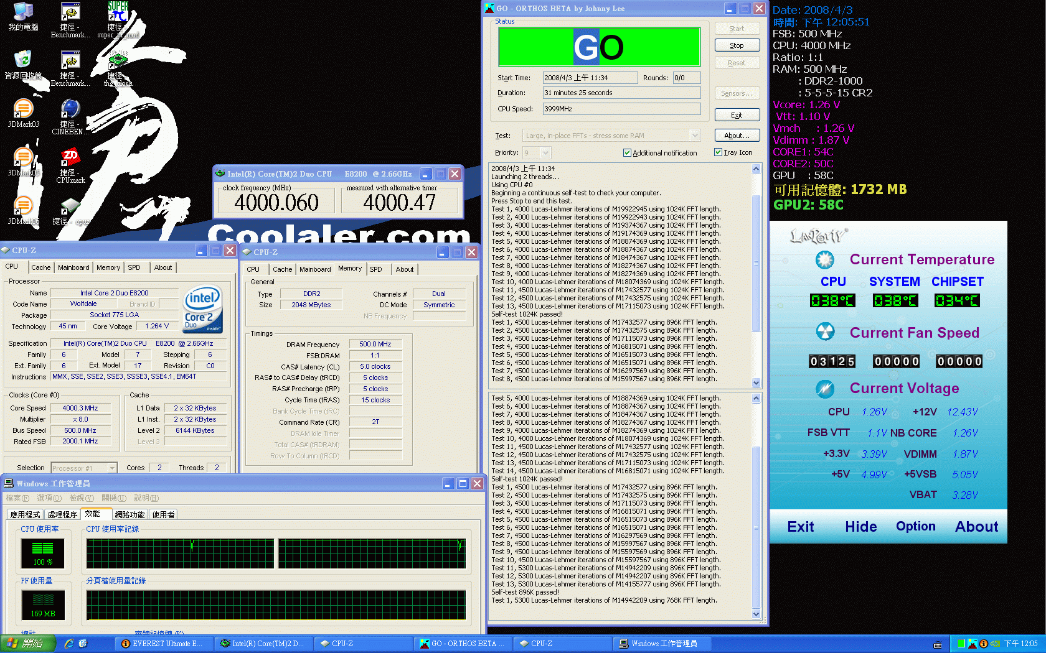
Task: Select the 3DMark03 desktop shortcut
Action: pyautogui.click(x=23, y=113)
